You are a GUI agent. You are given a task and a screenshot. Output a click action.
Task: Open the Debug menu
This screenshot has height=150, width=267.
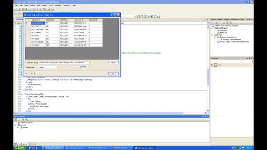coord(45,5)
